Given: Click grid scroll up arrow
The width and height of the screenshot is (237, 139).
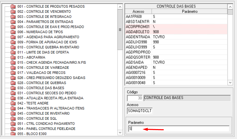Looking at the screenshot, I should (230, 7).
